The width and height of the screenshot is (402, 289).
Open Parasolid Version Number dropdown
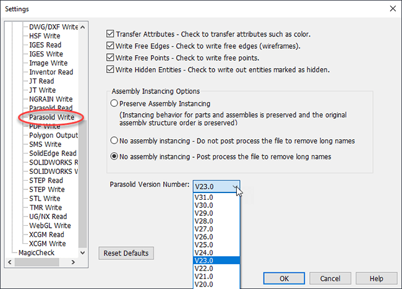click(216, 186)
